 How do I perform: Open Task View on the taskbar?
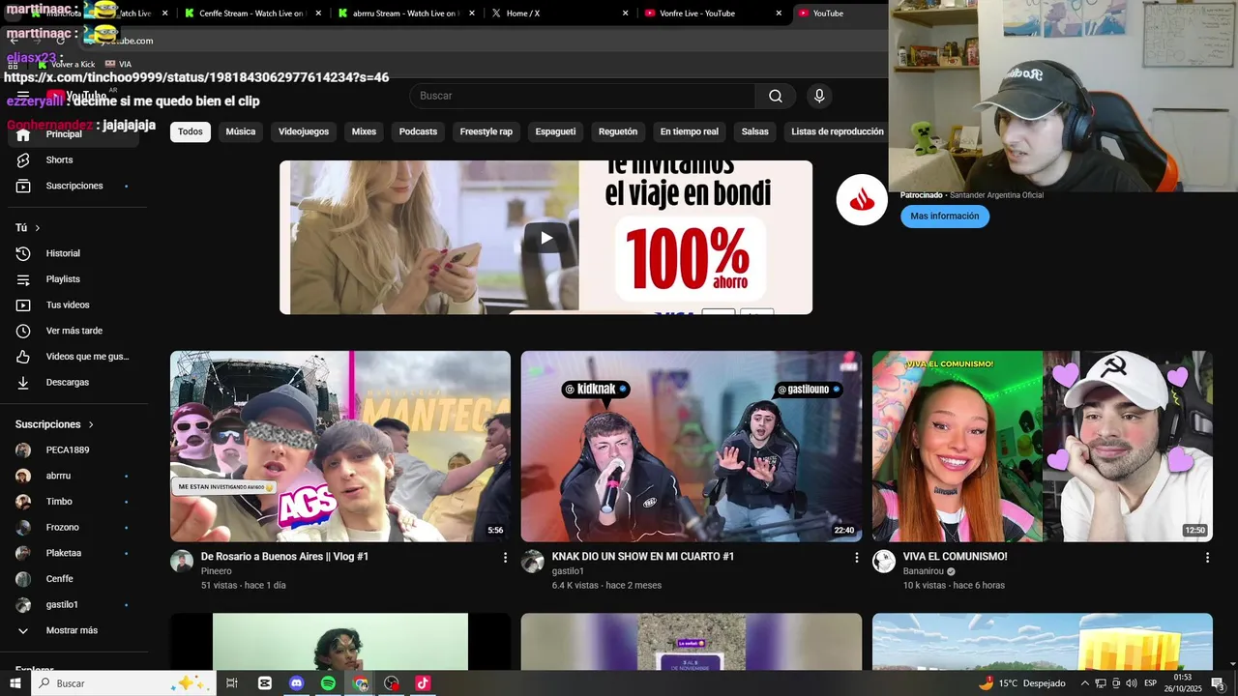(x=232, y=683)
